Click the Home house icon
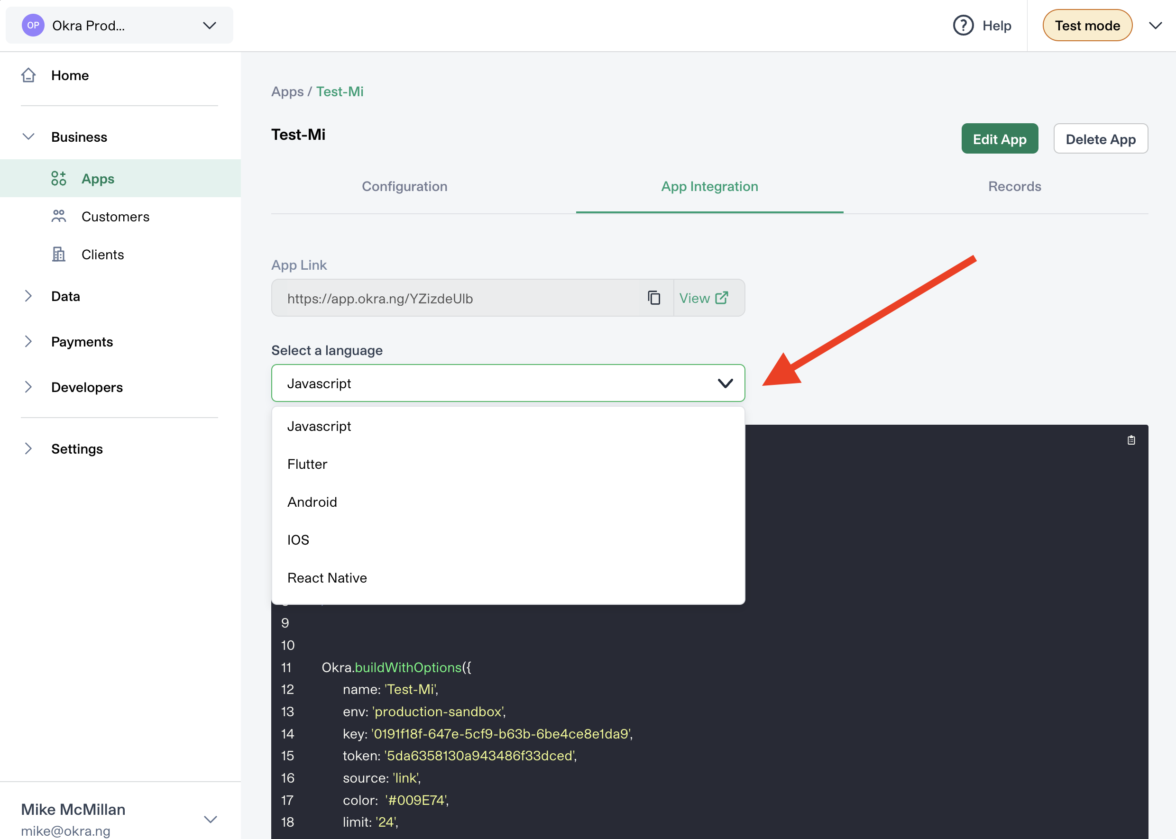 28,75
